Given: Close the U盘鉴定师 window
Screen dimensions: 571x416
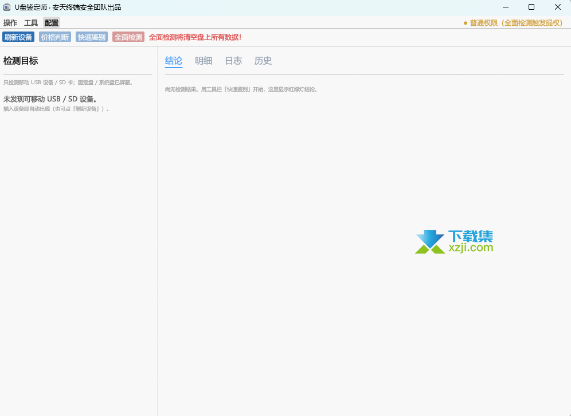Looking at the screenshot, I should 557,7.
